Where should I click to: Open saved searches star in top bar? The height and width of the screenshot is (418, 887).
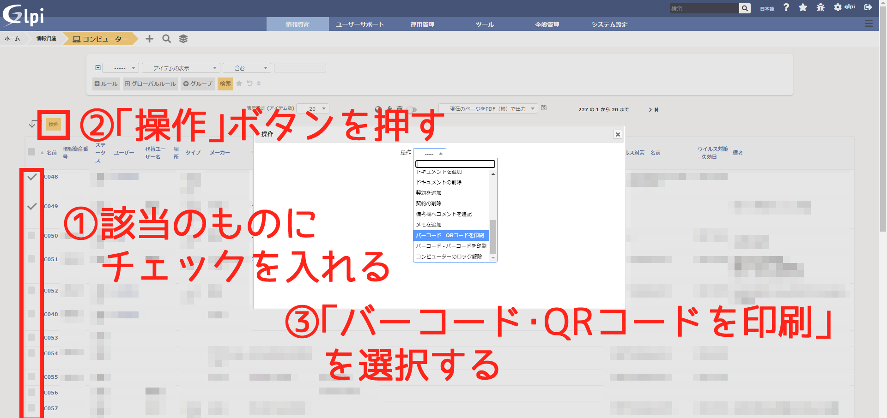click(x=803, y=7)
